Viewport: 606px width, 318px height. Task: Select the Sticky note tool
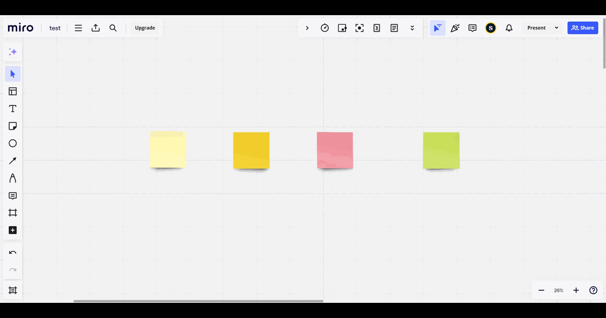click(13, 126)
